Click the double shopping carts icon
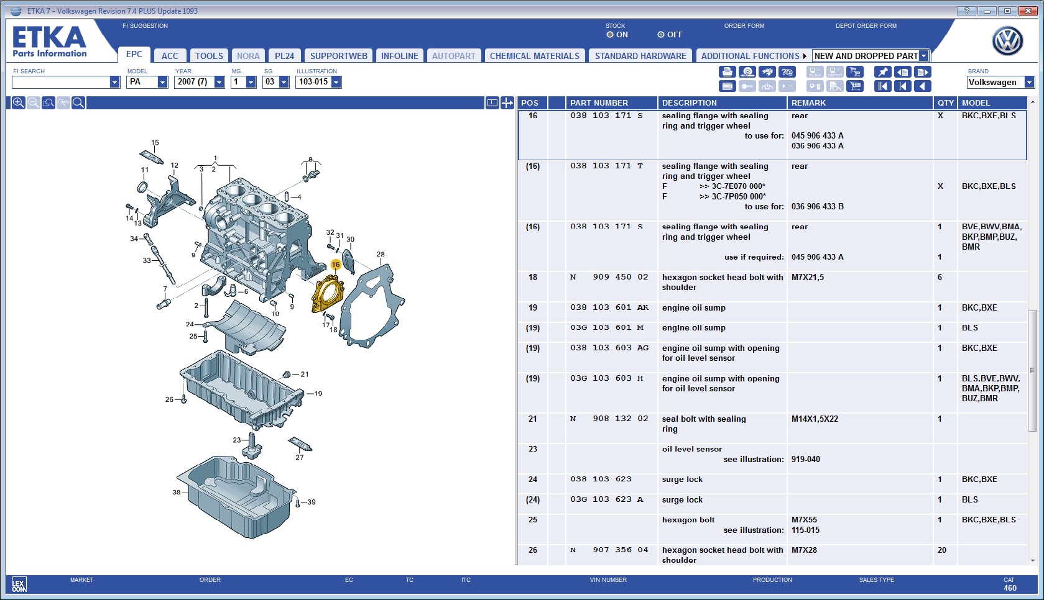 pyautogui.click(x=855, y=72)
